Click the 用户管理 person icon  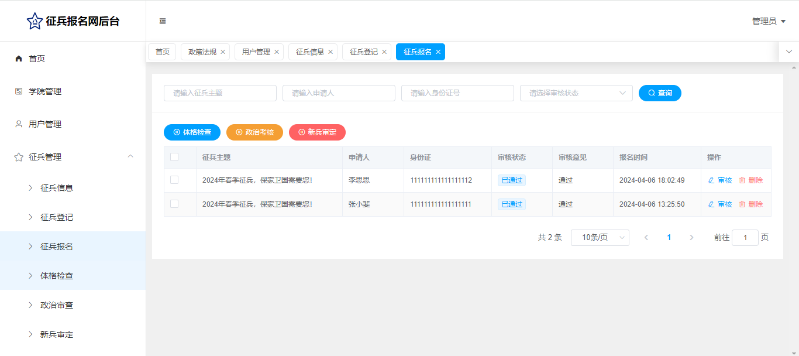coord(19,124)
